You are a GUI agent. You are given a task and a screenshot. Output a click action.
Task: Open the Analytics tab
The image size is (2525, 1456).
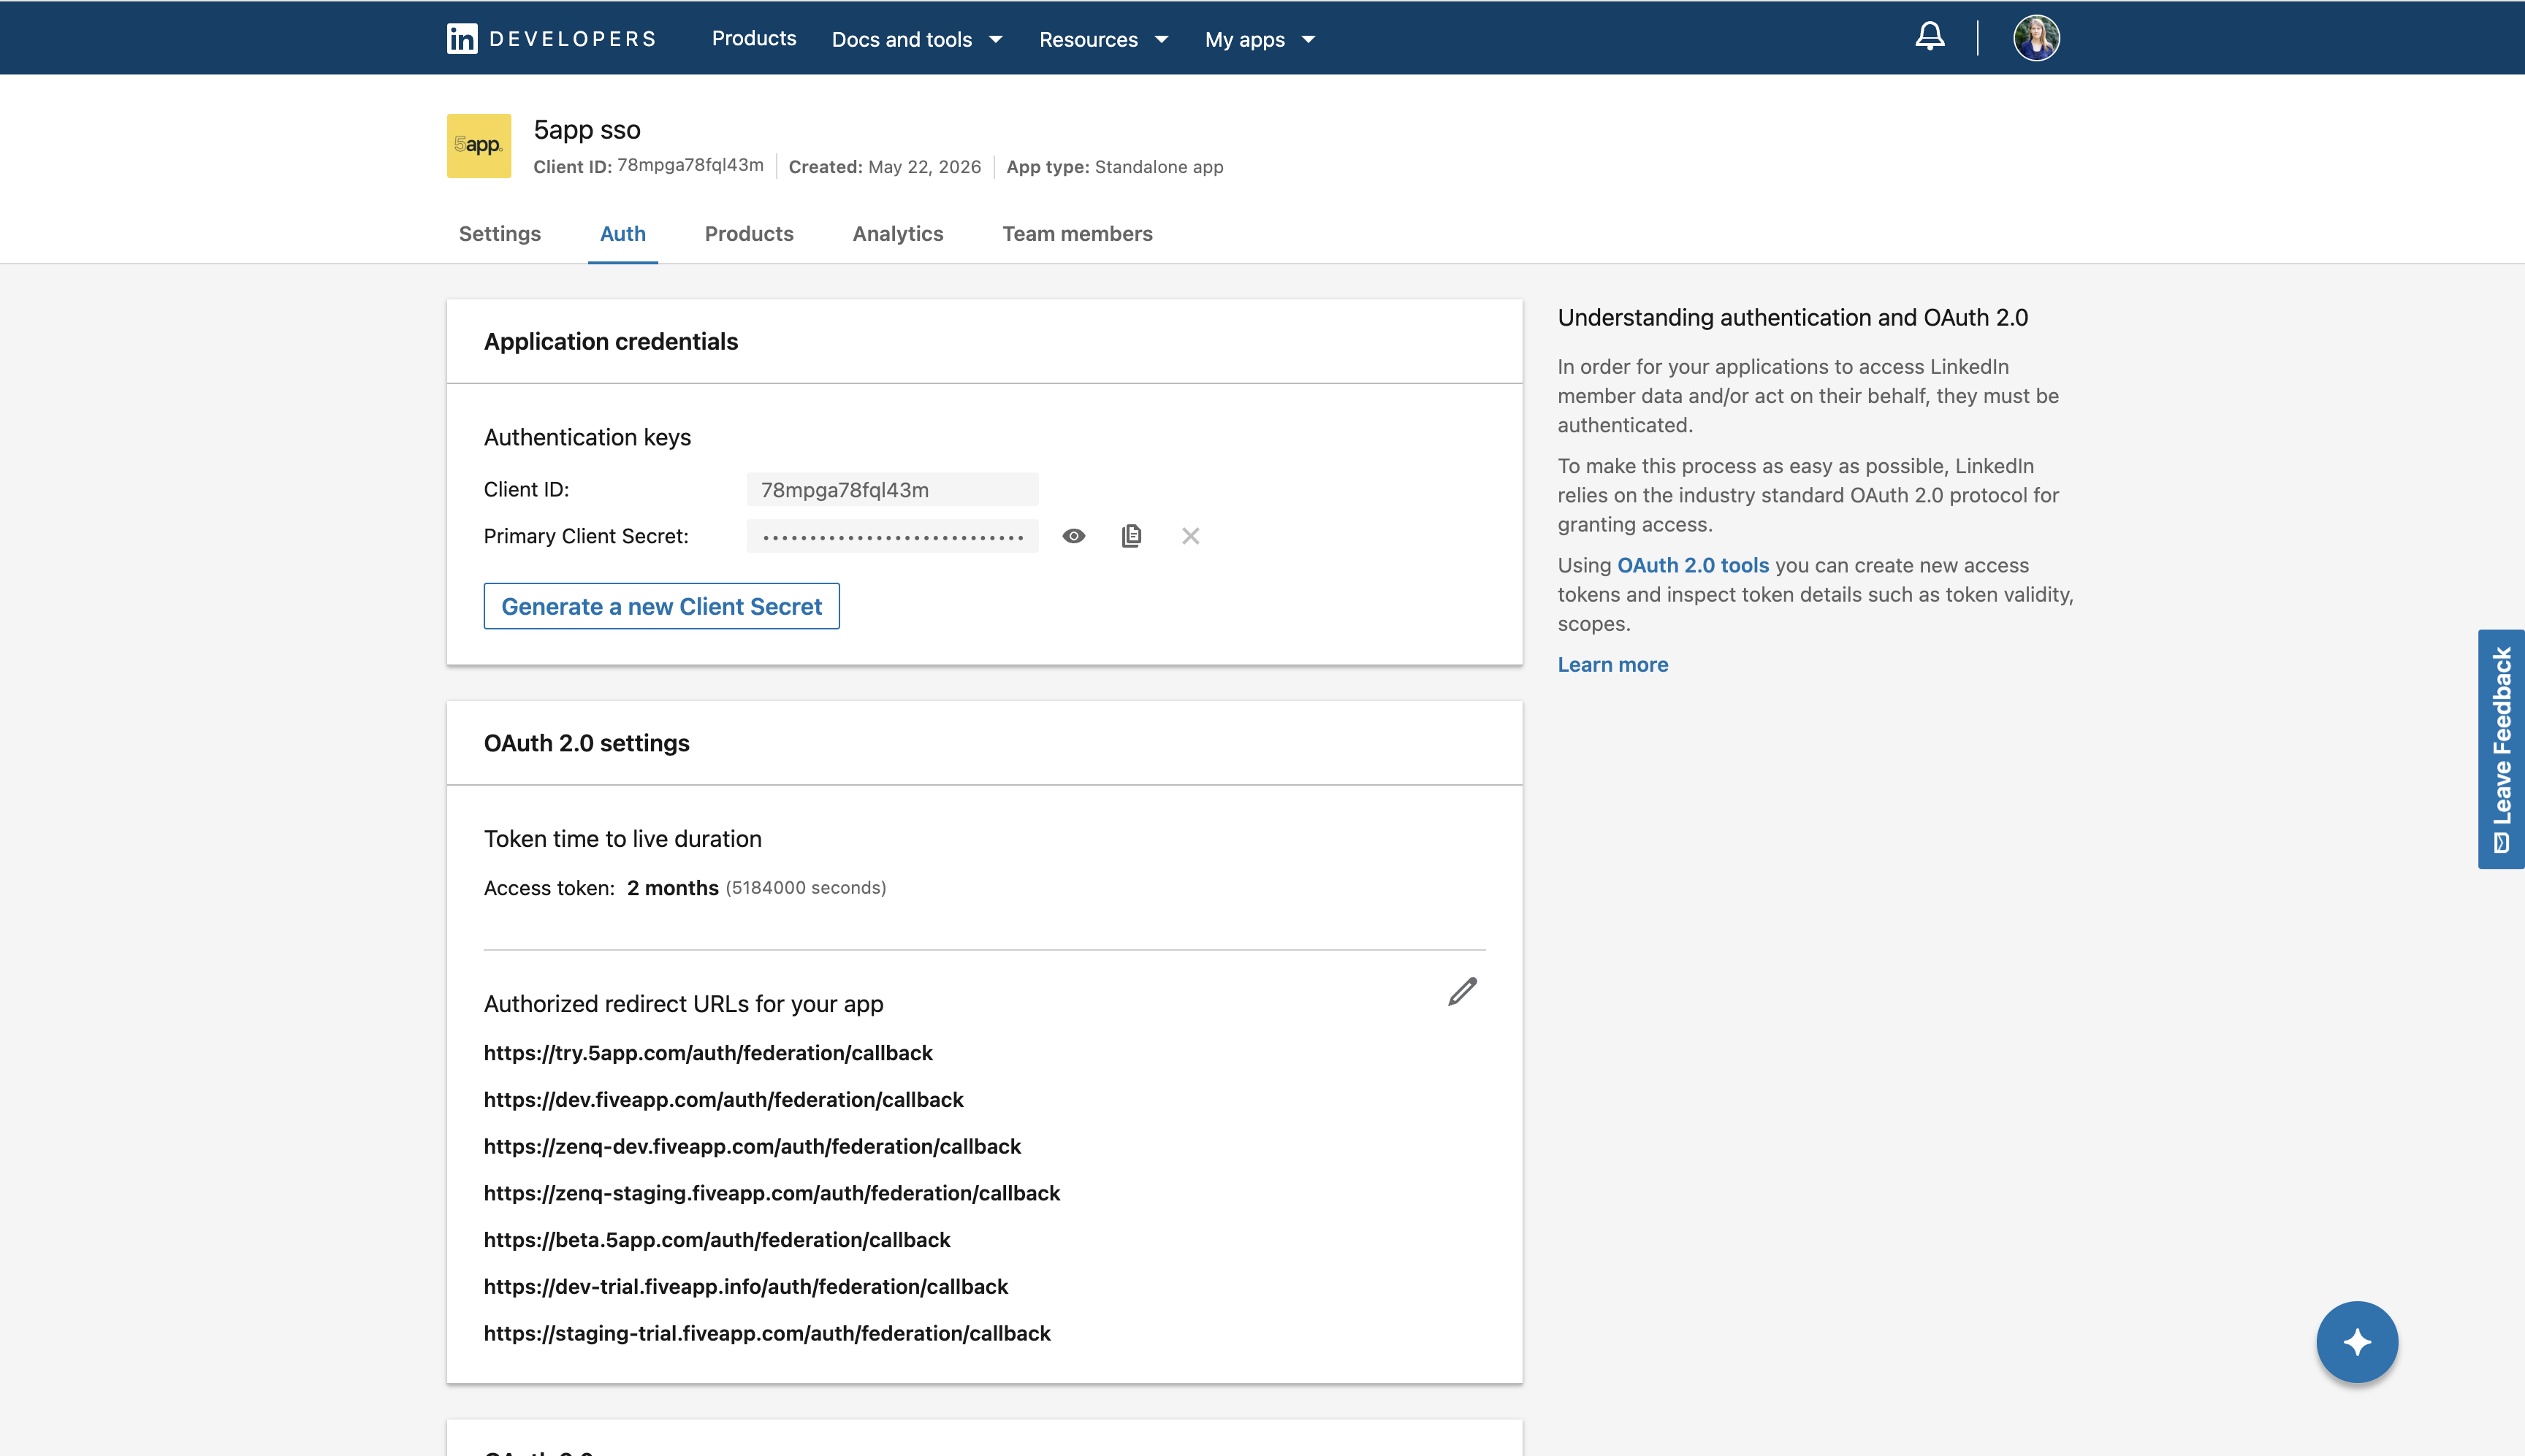pos(899,234)
